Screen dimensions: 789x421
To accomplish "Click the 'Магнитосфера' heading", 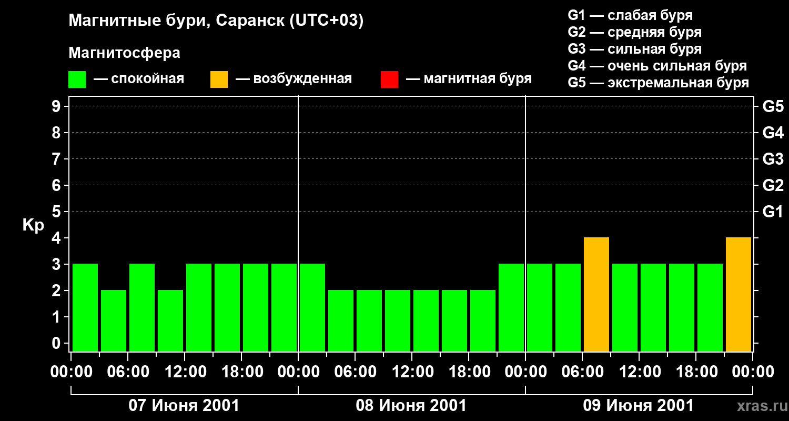I will (124, 53).
